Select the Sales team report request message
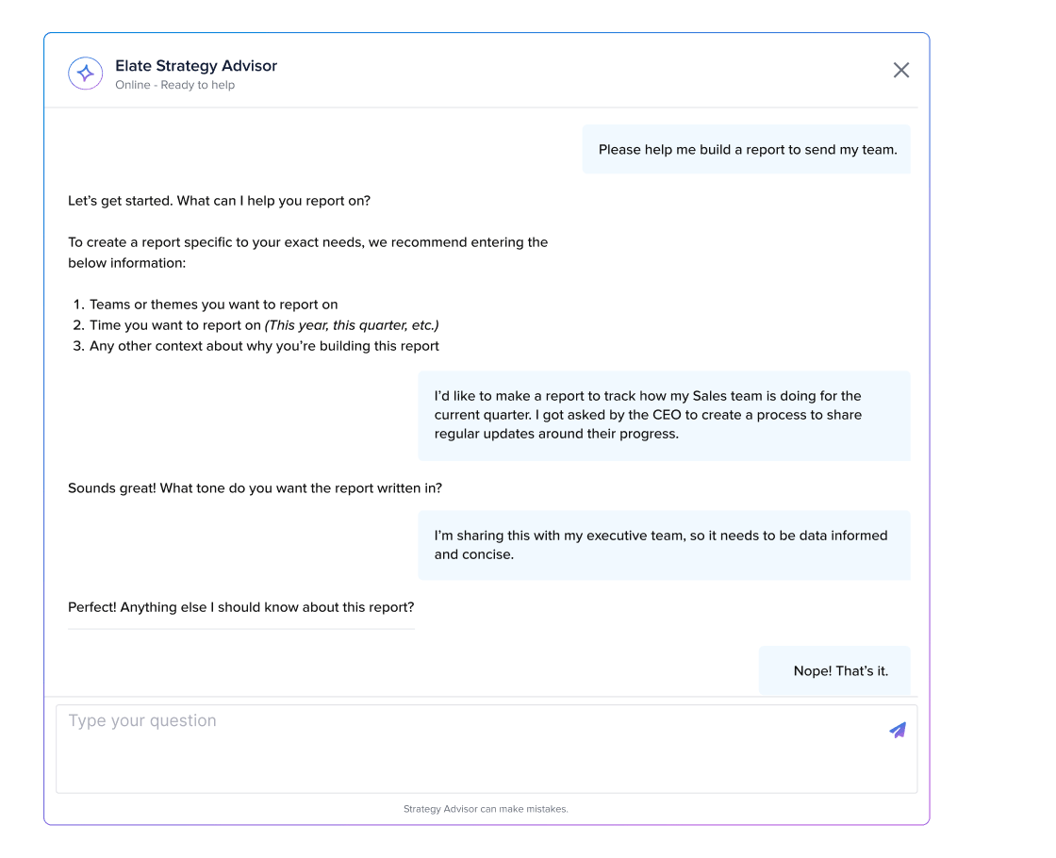 [664, 416]
